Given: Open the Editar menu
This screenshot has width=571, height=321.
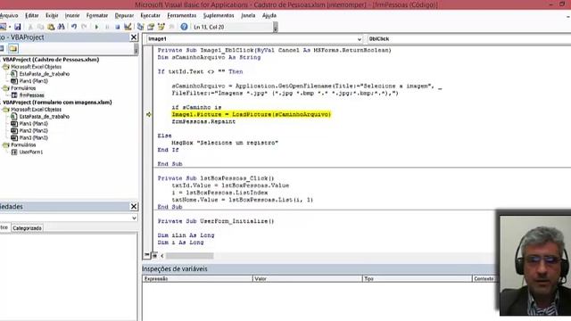Looking at the screenshot, I should (32, 15).
